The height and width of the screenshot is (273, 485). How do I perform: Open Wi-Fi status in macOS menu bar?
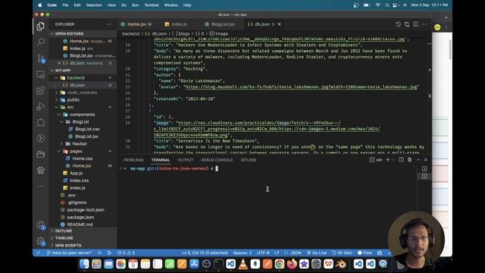pos(377,5)
